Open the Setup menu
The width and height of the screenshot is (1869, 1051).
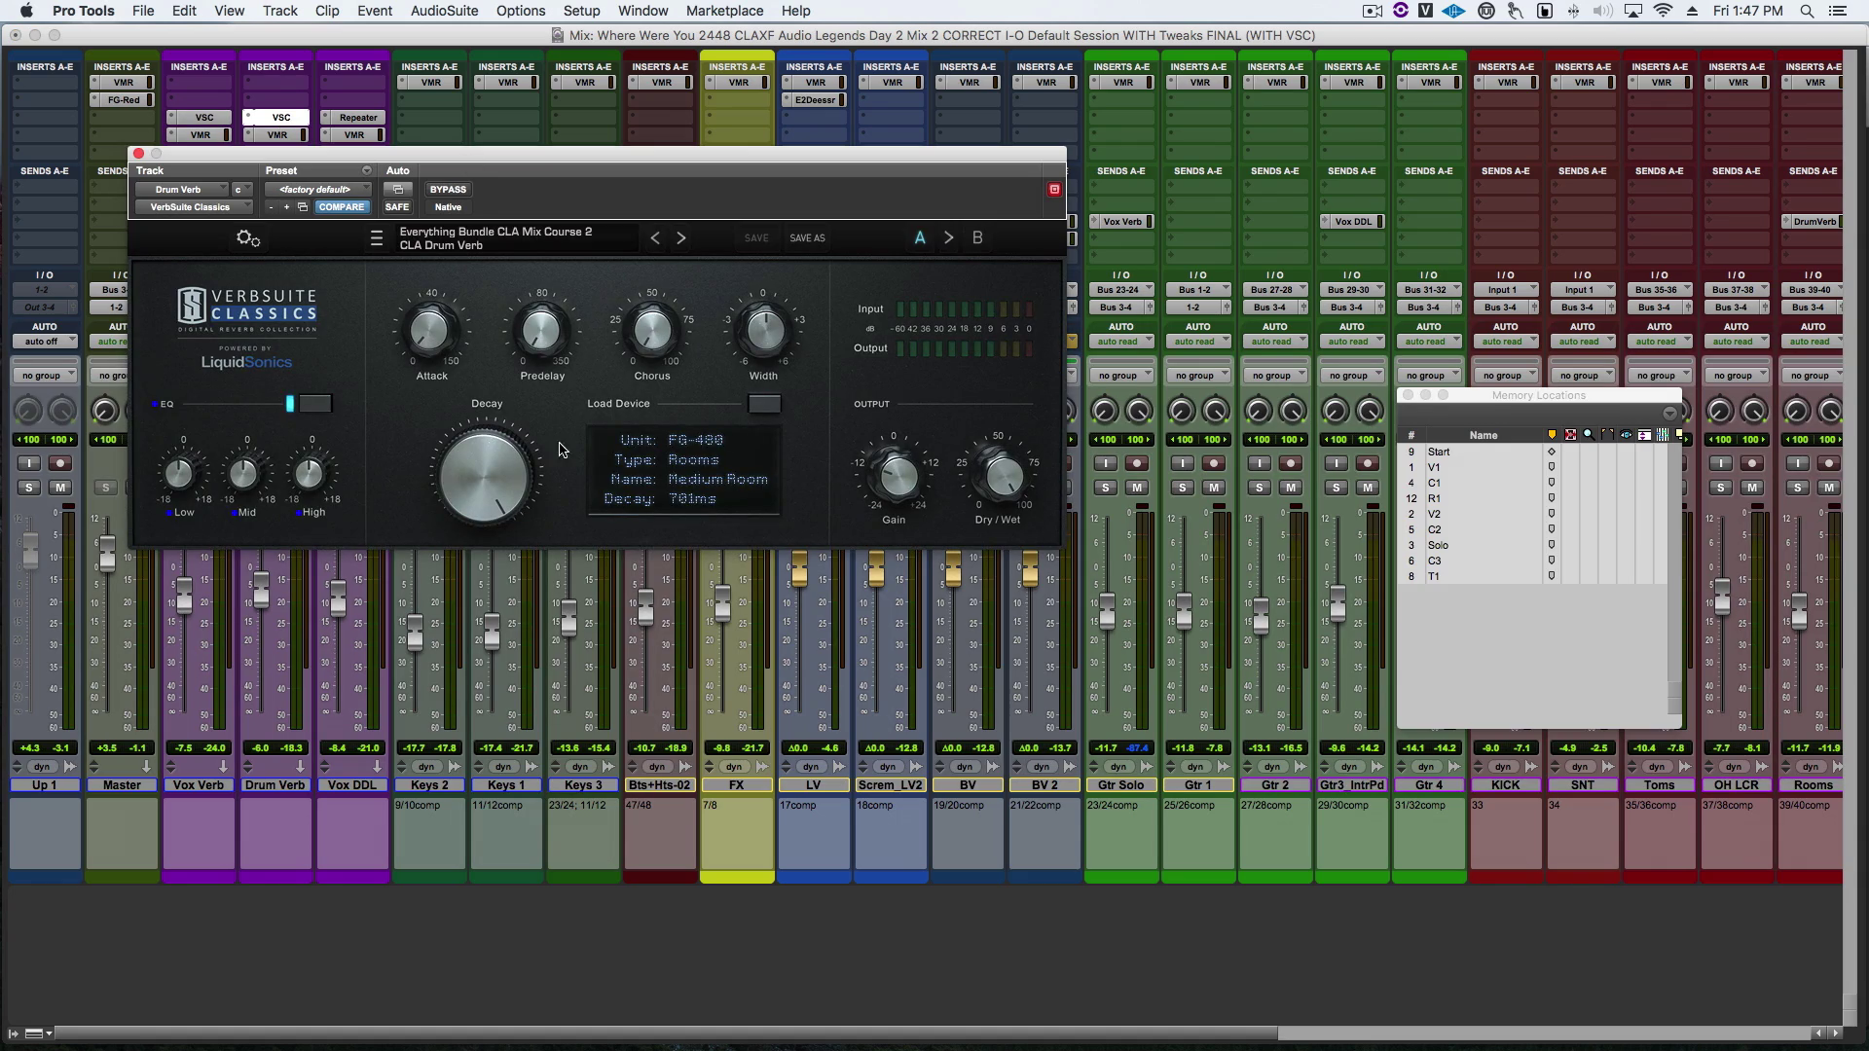[581, 11]
